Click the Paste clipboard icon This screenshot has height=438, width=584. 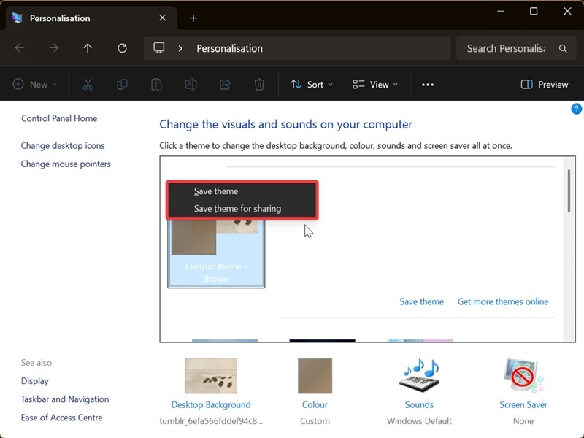click(156, 85)
